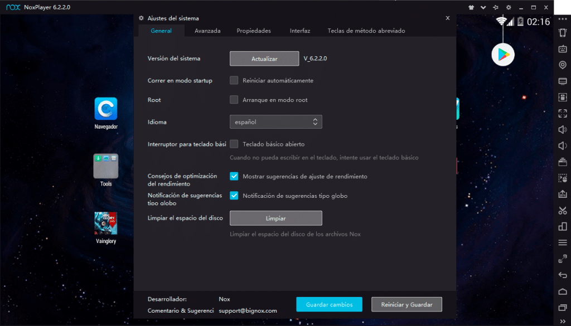Click the scissors screenshot tool
571x326 pixels.
(x=562, y=211)
